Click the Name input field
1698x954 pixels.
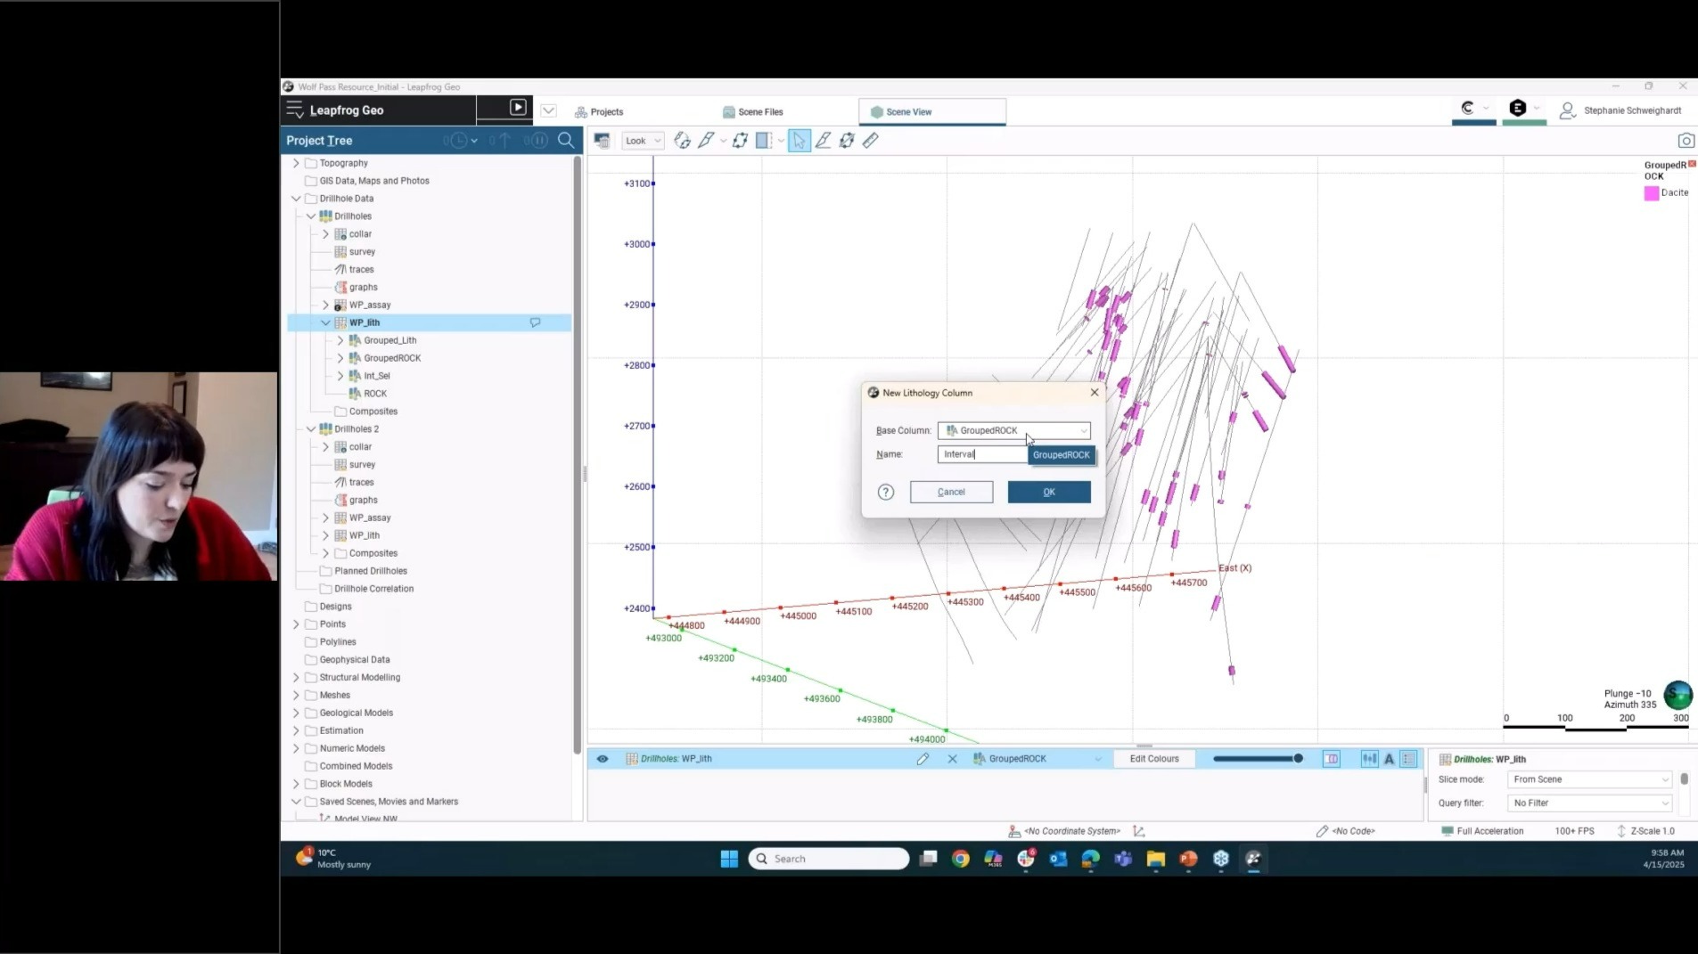pyautogui.click(x=982, y=454)
